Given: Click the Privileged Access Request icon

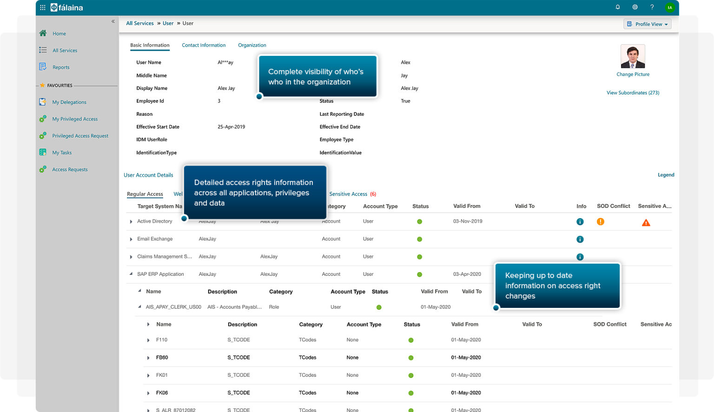Looking at the screenshot, I should coord(43,135).
